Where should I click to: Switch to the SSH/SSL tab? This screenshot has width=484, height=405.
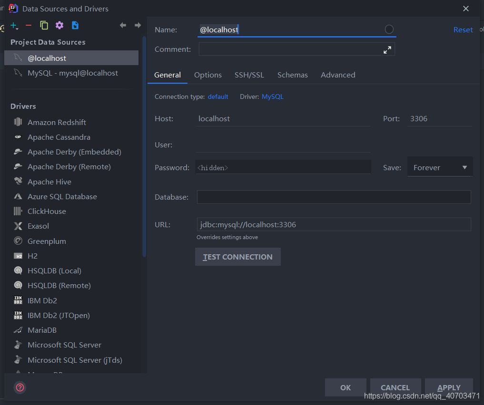pos(249,75)
